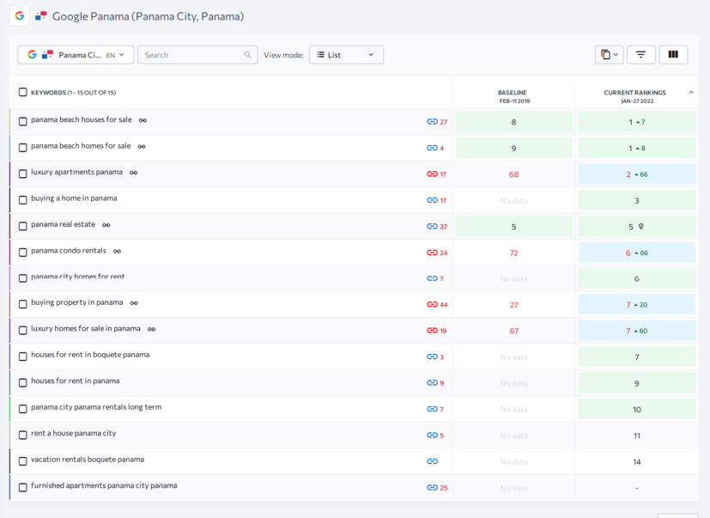
Task: Click link icon for vacation rentals boquete panama
Action: click(432, 461)
